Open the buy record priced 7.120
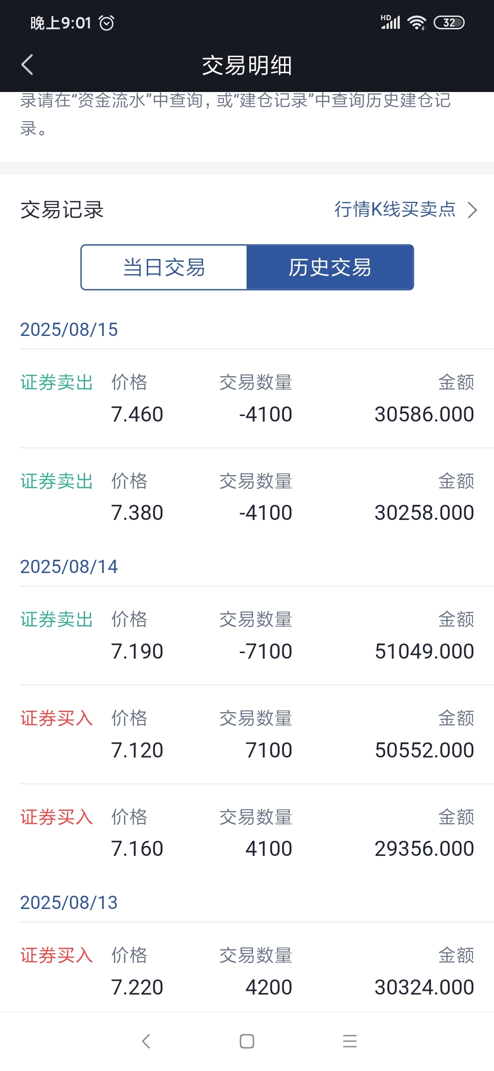Viewport: 494px width, 1071px height. (247, 735)
